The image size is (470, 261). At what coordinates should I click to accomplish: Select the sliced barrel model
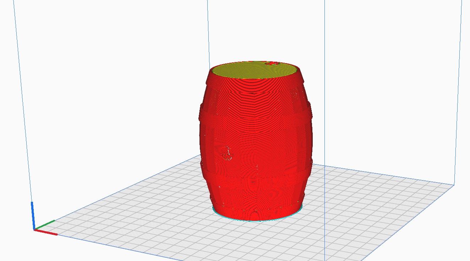[x=256, y=142]
